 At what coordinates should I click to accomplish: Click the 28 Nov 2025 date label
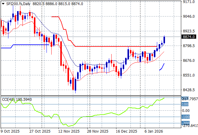click(x=97, y=131)
